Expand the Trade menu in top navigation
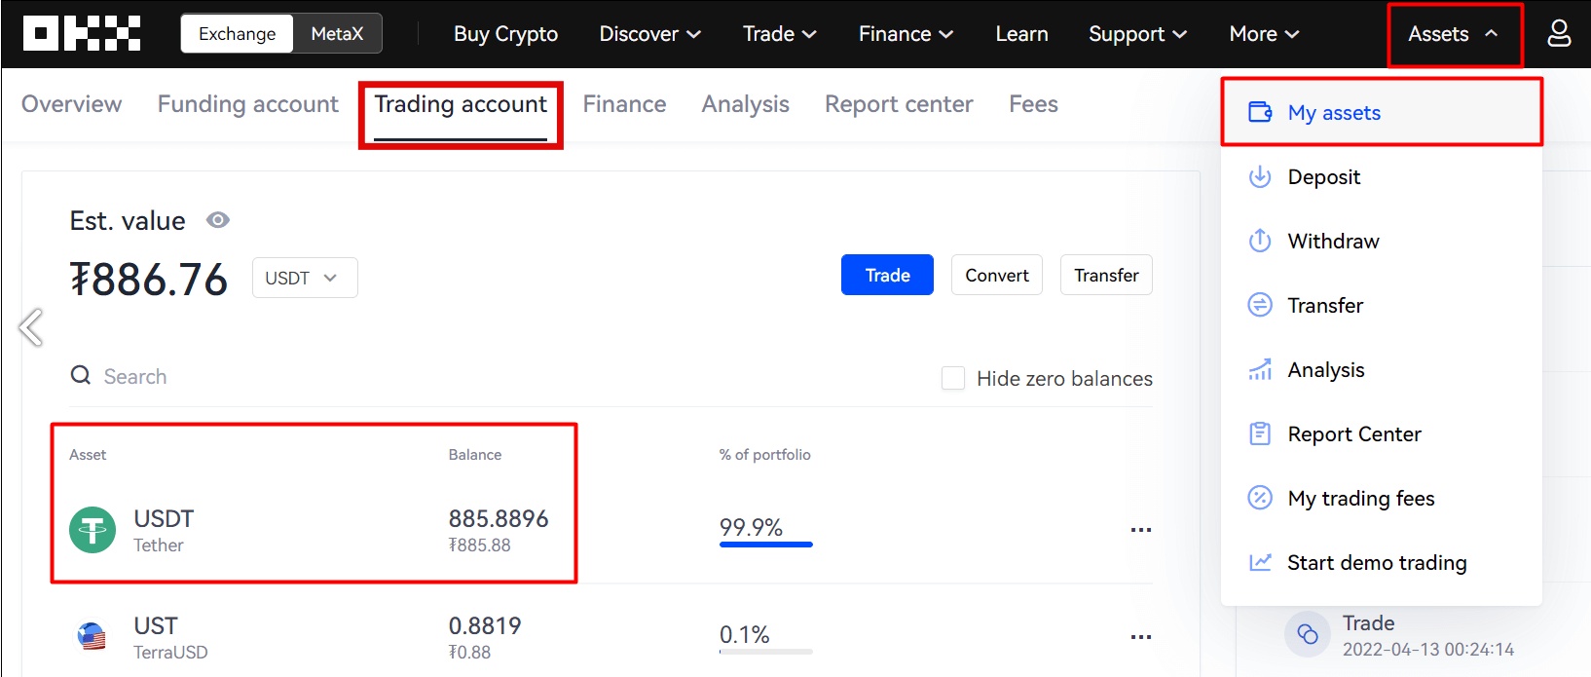1591x677 pixels. tap(779, 33)
